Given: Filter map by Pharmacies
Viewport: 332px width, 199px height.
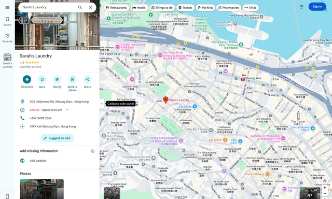Looking at the screenshot, I should (x=229, y=8).
